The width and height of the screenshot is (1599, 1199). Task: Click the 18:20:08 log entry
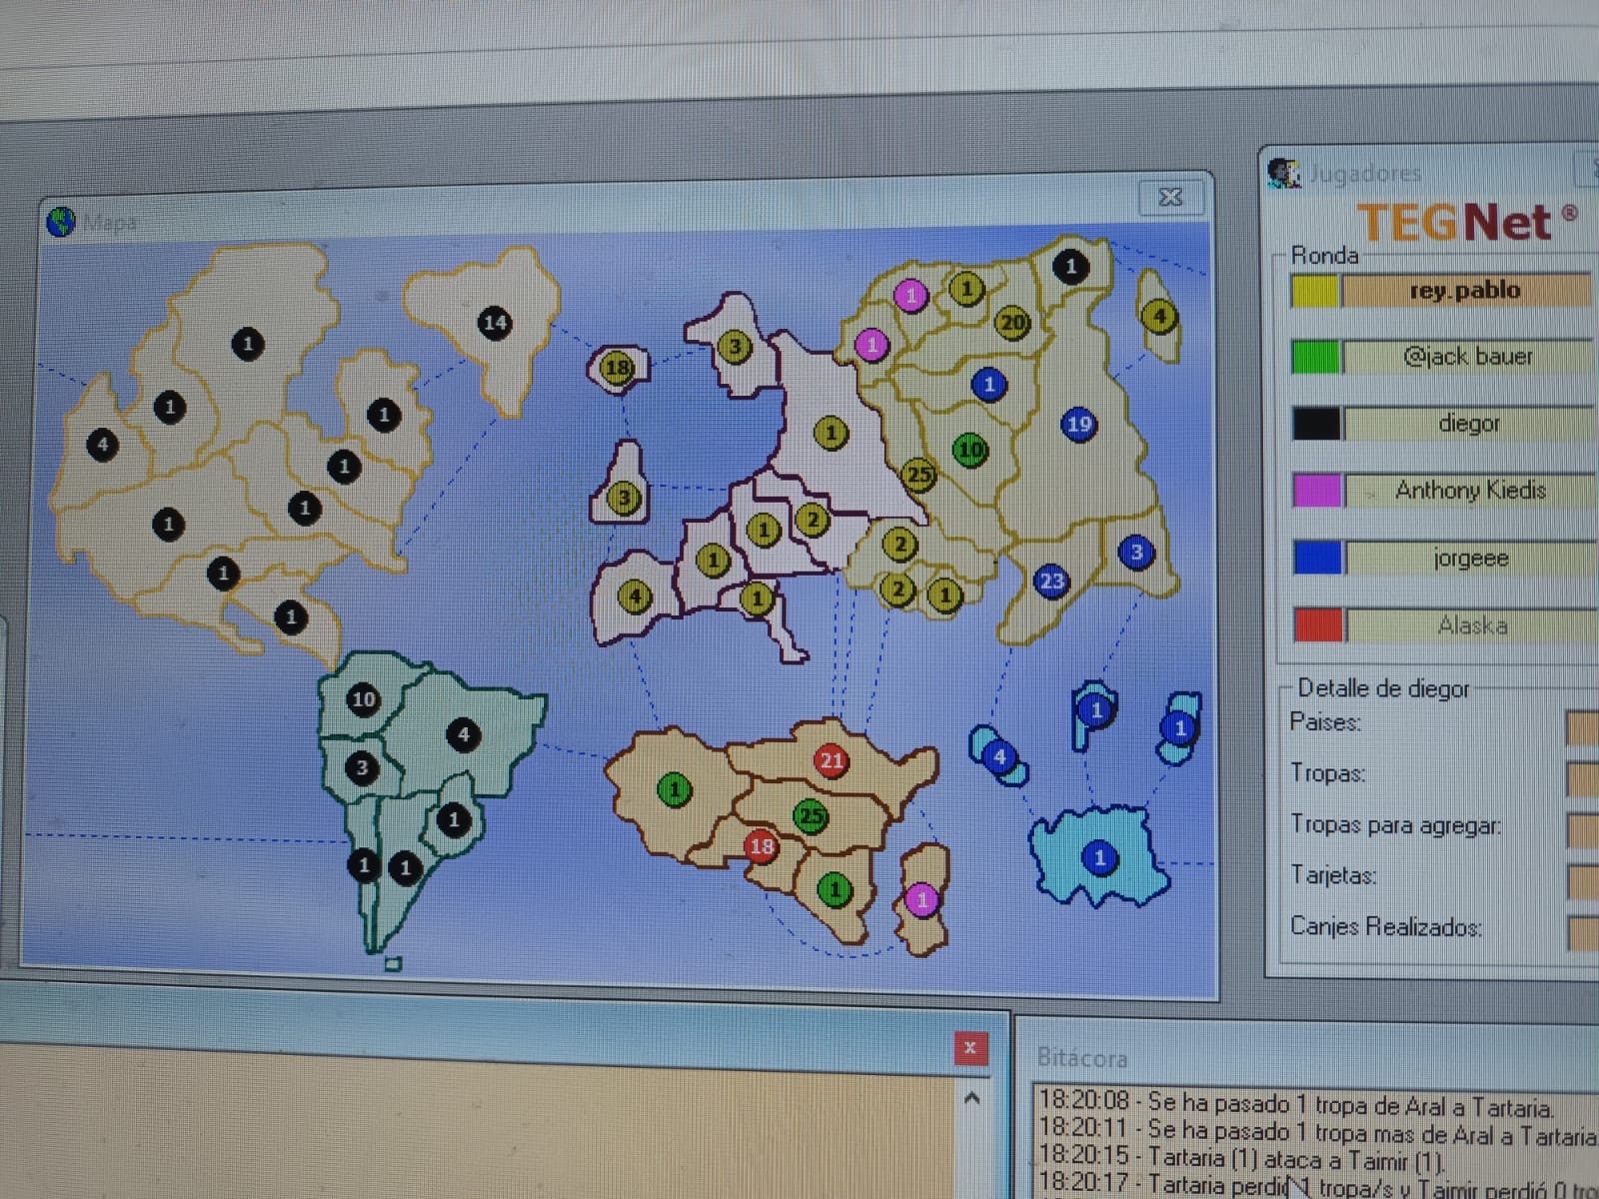pos(1296,1104)
